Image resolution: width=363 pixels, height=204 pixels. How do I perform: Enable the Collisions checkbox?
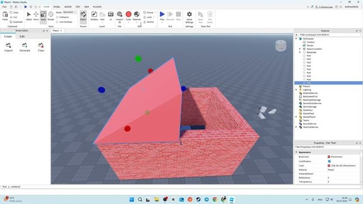(x=57, y=17)
